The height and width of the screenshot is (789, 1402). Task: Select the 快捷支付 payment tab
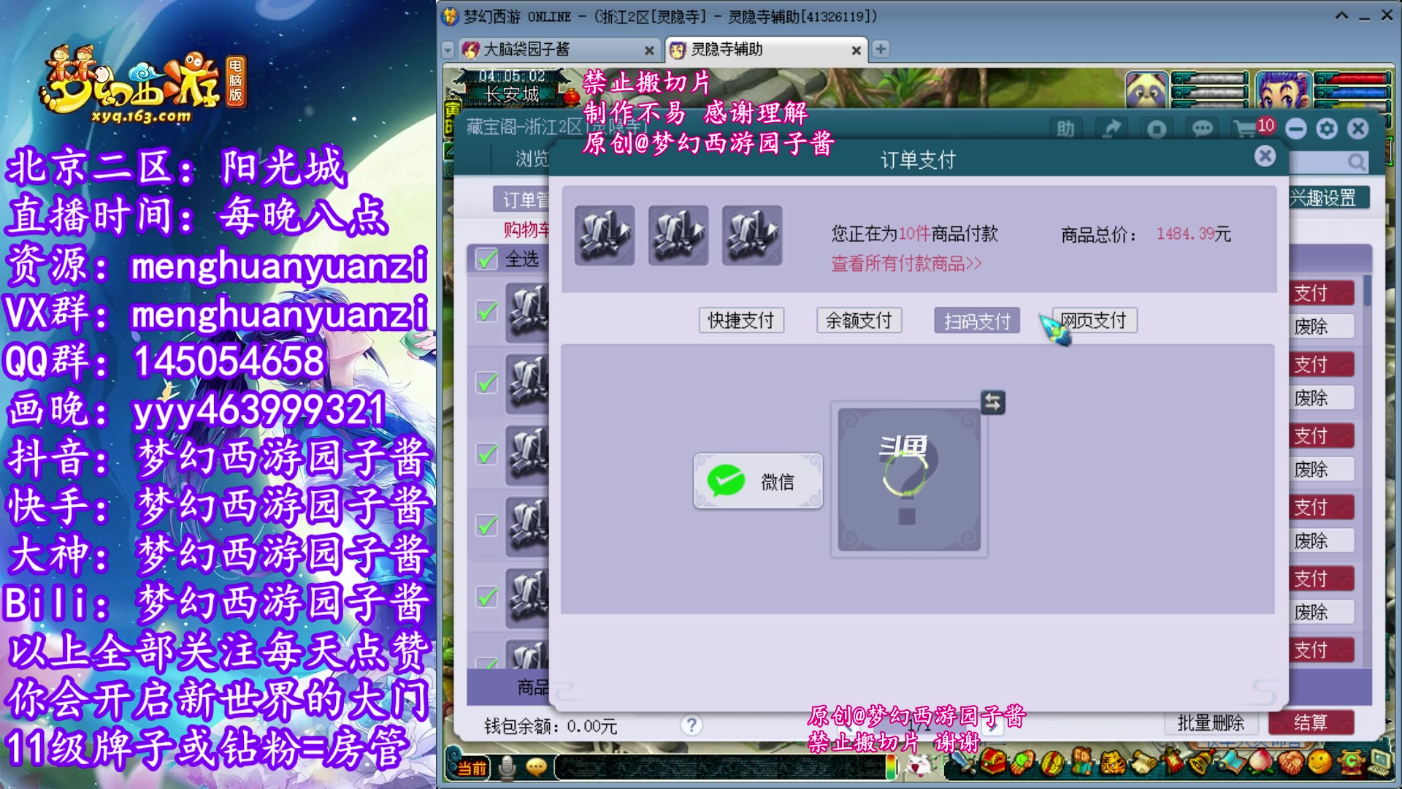click(741, 320)
